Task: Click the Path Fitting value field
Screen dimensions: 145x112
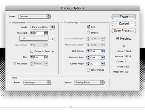Action: coord(95,51)
